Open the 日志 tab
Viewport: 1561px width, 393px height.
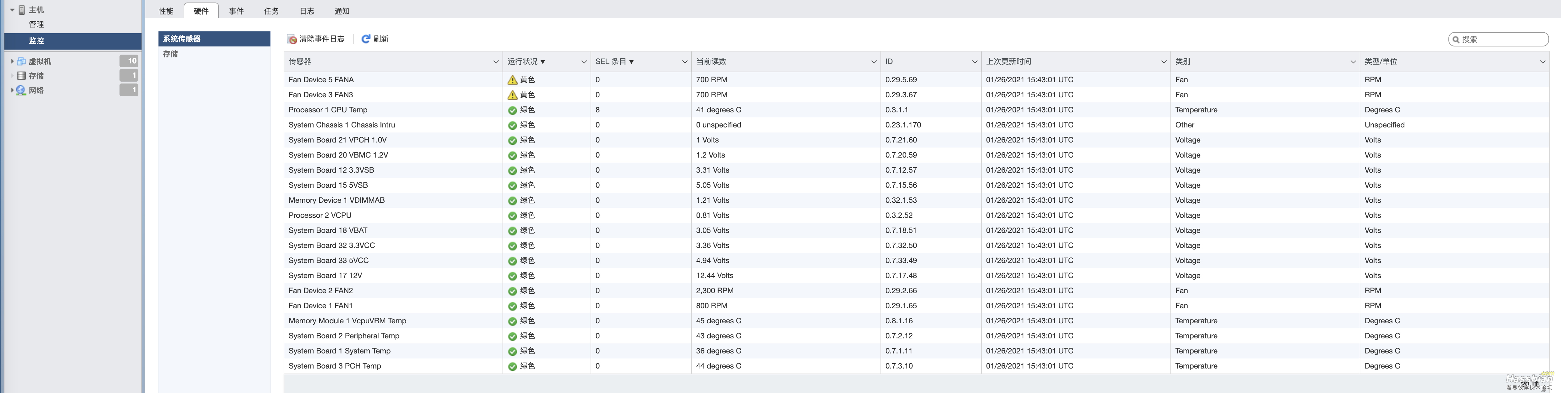tap(307, 11)
